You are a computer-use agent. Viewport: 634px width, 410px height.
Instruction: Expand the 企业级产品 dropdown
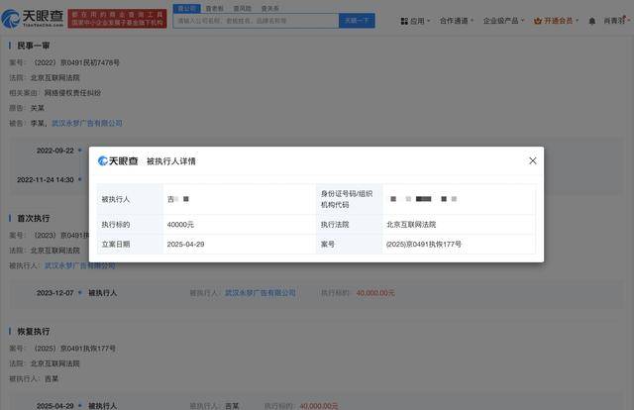(x=503, y=21)
